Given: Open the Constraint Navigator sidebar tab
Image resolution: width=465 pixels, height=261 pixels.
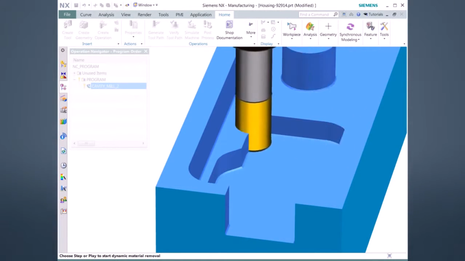Looking at the screenshot, I should point(63,75).
